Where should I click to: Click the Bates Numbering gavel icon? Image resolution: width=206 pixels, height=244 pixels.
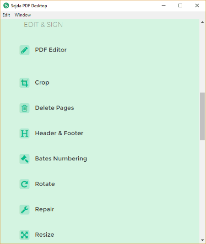[x=24, y=159]
